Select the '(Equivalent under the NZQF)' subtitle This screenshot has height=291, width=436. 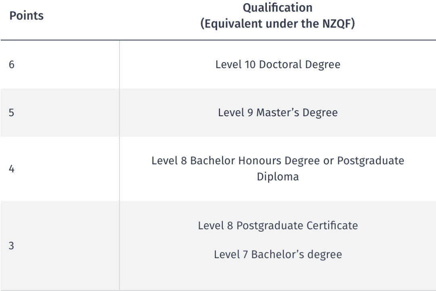click(277, 24)
